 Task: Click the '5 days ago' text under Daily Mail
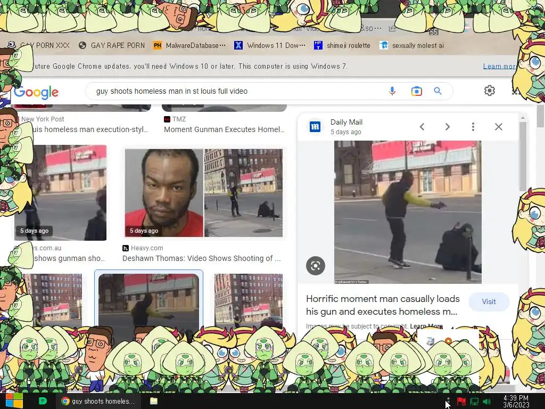click(x=346, y=132)
